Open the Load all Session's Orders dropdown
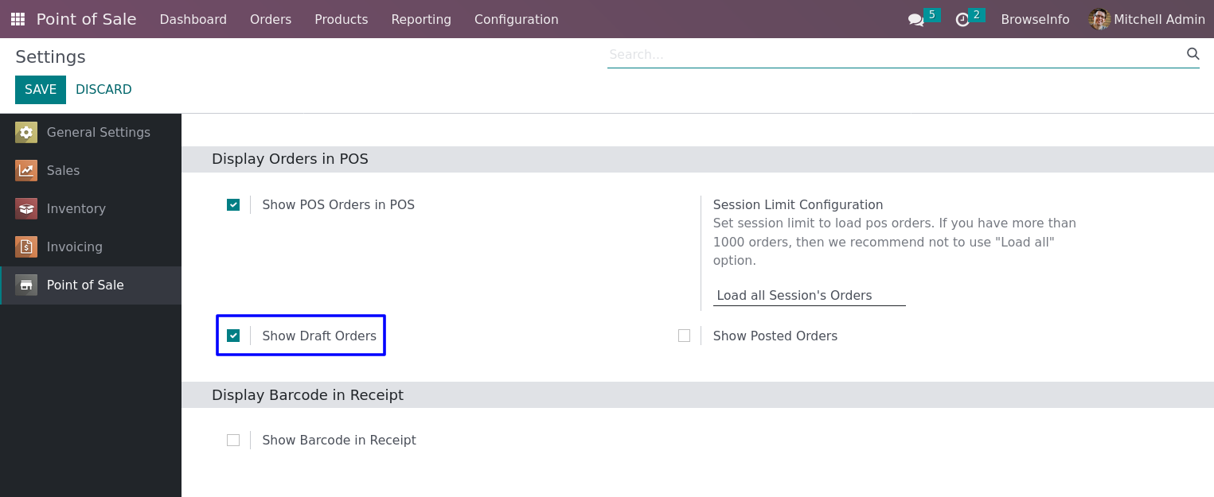The width and height of the screenshot is (1214, 497). [810, 296]
